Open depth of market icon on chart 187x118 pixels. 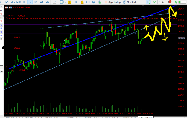pyautogui.click(x=10, y=7)
